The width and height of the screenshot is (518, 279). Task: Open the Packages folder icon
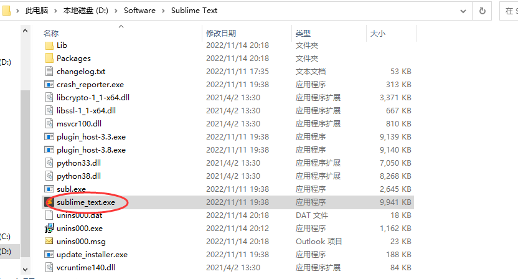coord(49,58)
